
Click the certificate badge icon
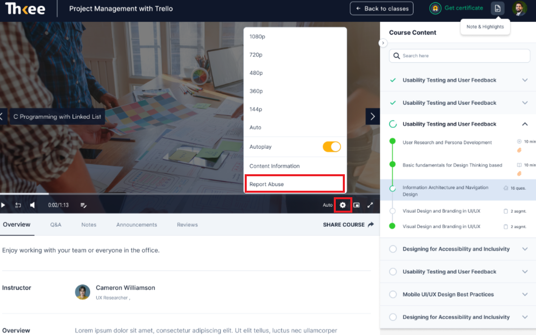[x=435, y=8]
